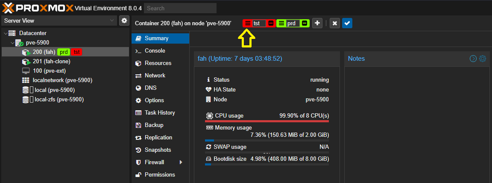The height and width of the screenshot is (183, 492).
Task: Cancel tag editing with X button
Action: tap(335, 23)
